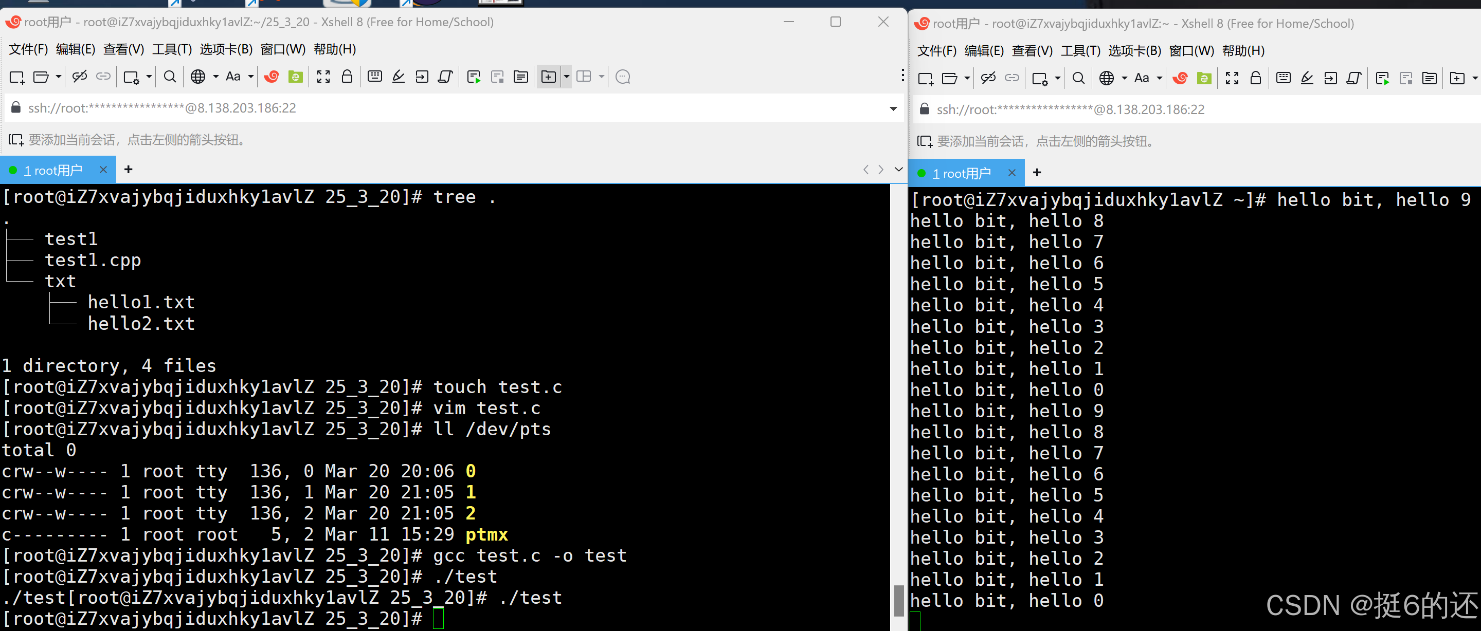Click the ssh address field in right window
The image size is (1481, 631).
click(x=1070, y=110)
